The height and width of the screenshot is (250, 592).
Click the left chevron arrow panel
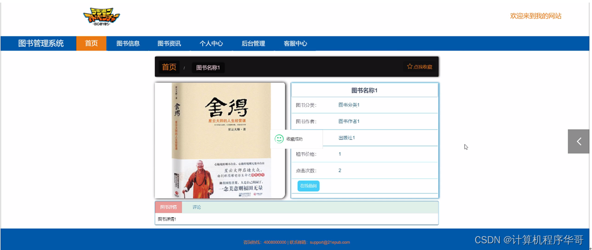(x=579, y=141)
